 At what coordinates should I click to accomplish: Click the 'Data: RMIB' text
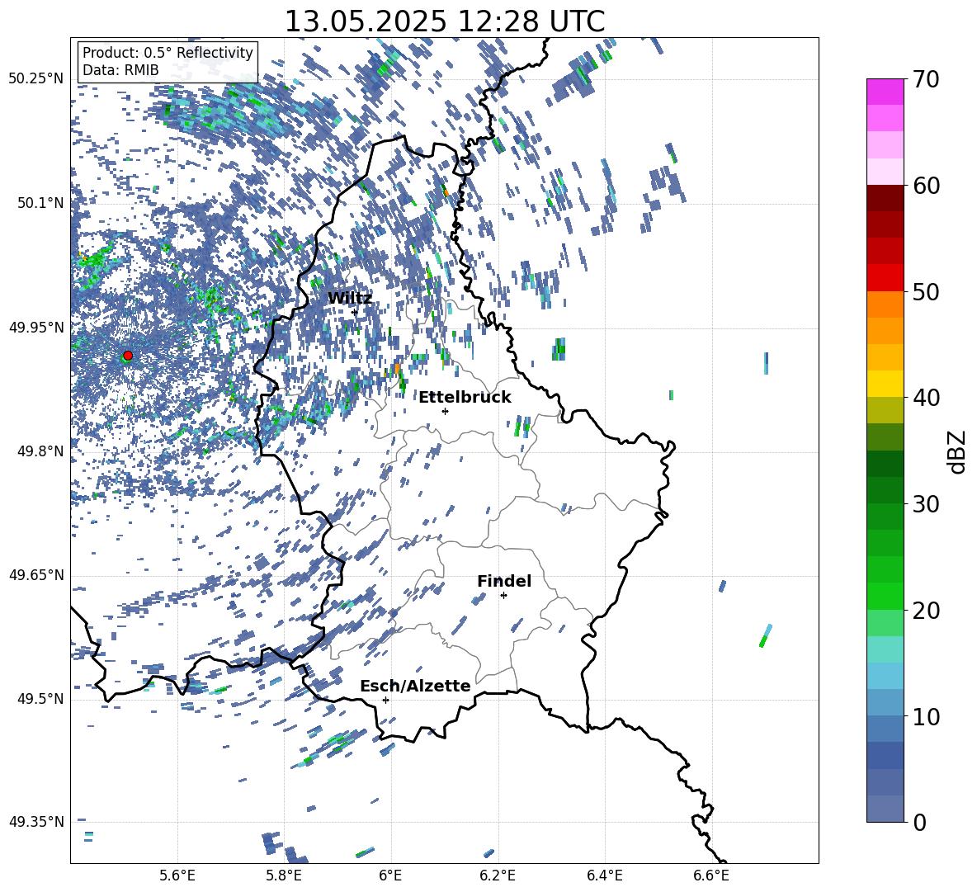120,70
